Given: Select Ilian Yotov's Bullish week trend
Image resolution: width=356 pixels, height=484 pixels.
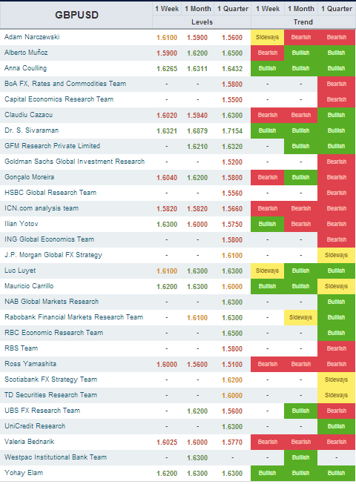Looking at the screenshot, I should [x=268, y=224].
